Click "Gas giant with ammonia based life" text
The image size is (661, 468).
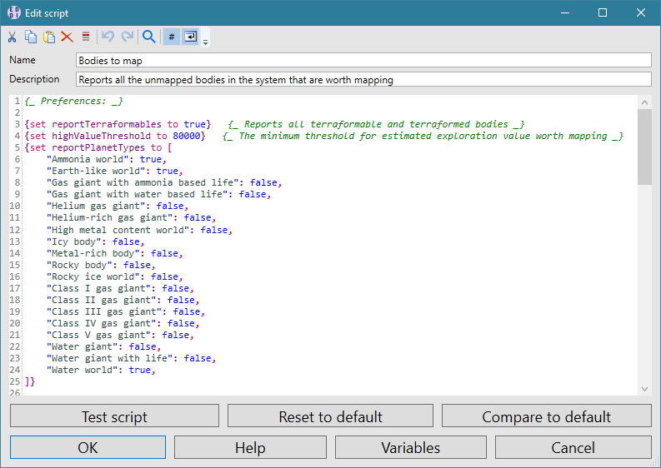[143, 182]
